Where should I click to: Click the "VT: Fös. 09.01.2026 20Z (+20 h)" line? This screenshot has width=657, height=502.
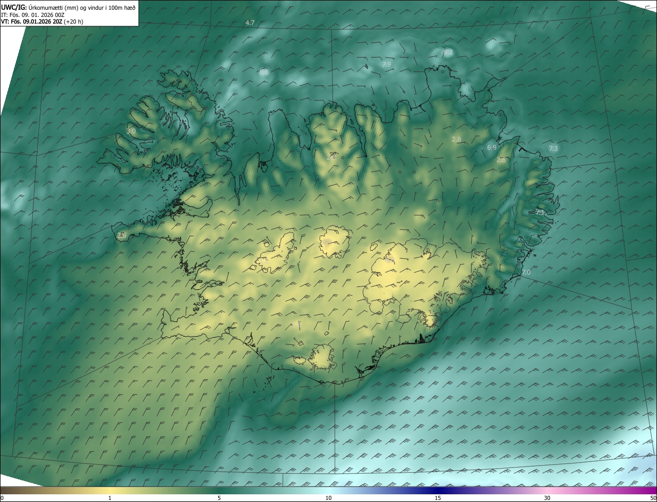click(42, 22)
